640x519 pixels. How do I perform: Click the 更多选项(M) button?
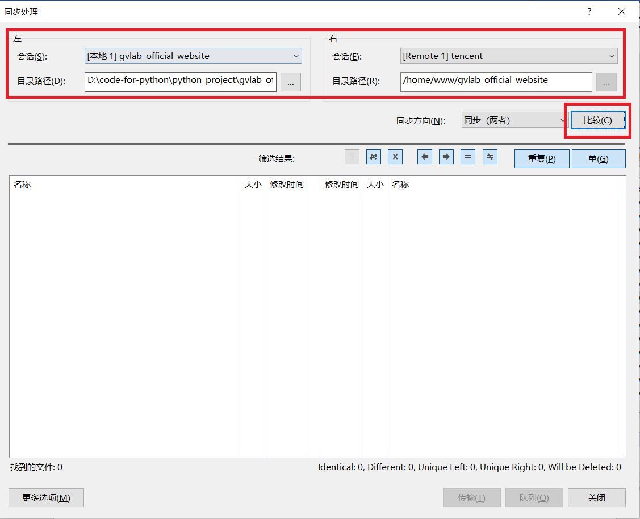pyautogui.click(x=46, y=498)
